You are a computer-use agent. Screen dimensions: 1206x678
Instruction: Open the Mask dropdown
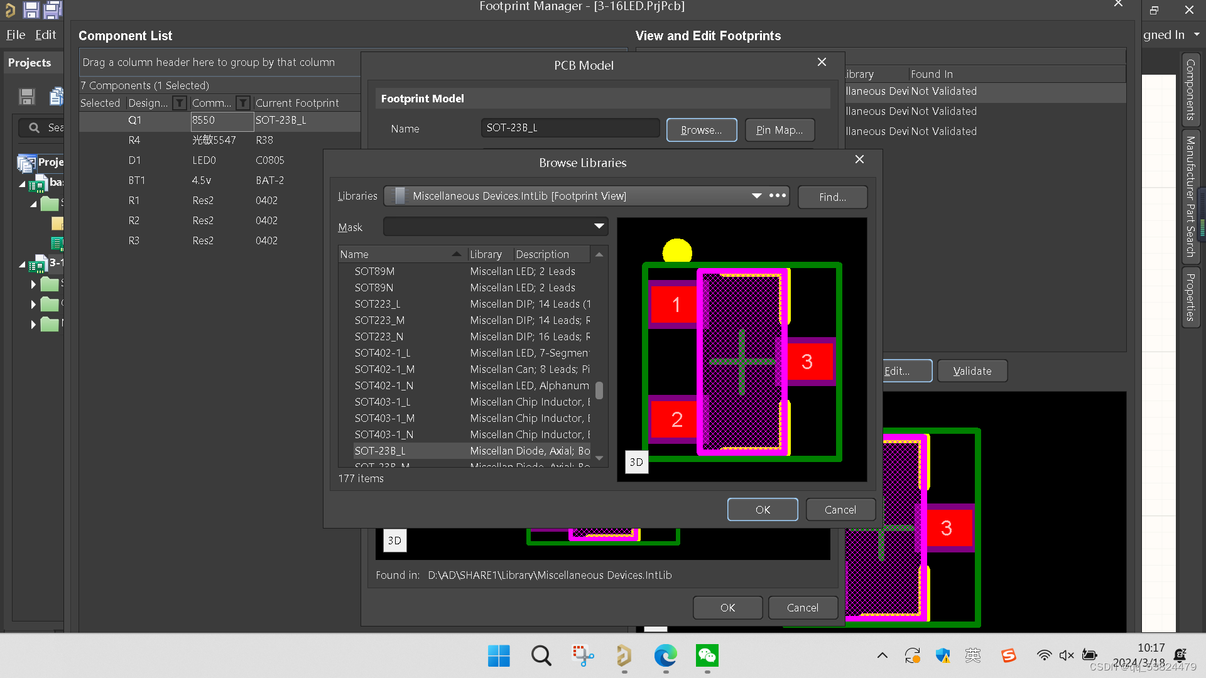coord(599,227)
